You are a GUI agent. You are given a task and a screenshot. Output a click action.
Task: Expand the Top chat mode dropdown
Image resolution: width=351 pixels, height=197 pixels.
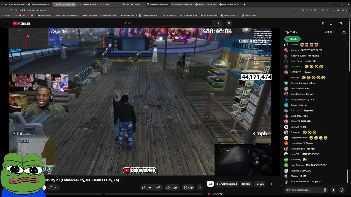point(291,32)
